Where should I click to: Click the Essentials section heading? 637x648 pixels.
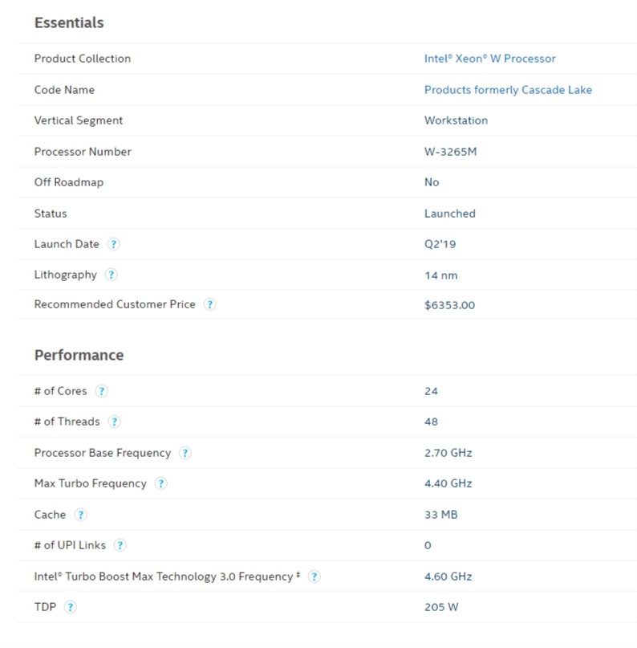click(69, 22)
